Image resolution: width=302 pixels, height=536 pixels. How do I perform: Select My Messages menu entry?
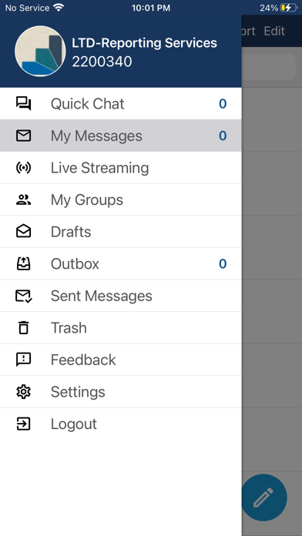coord(121,136)
